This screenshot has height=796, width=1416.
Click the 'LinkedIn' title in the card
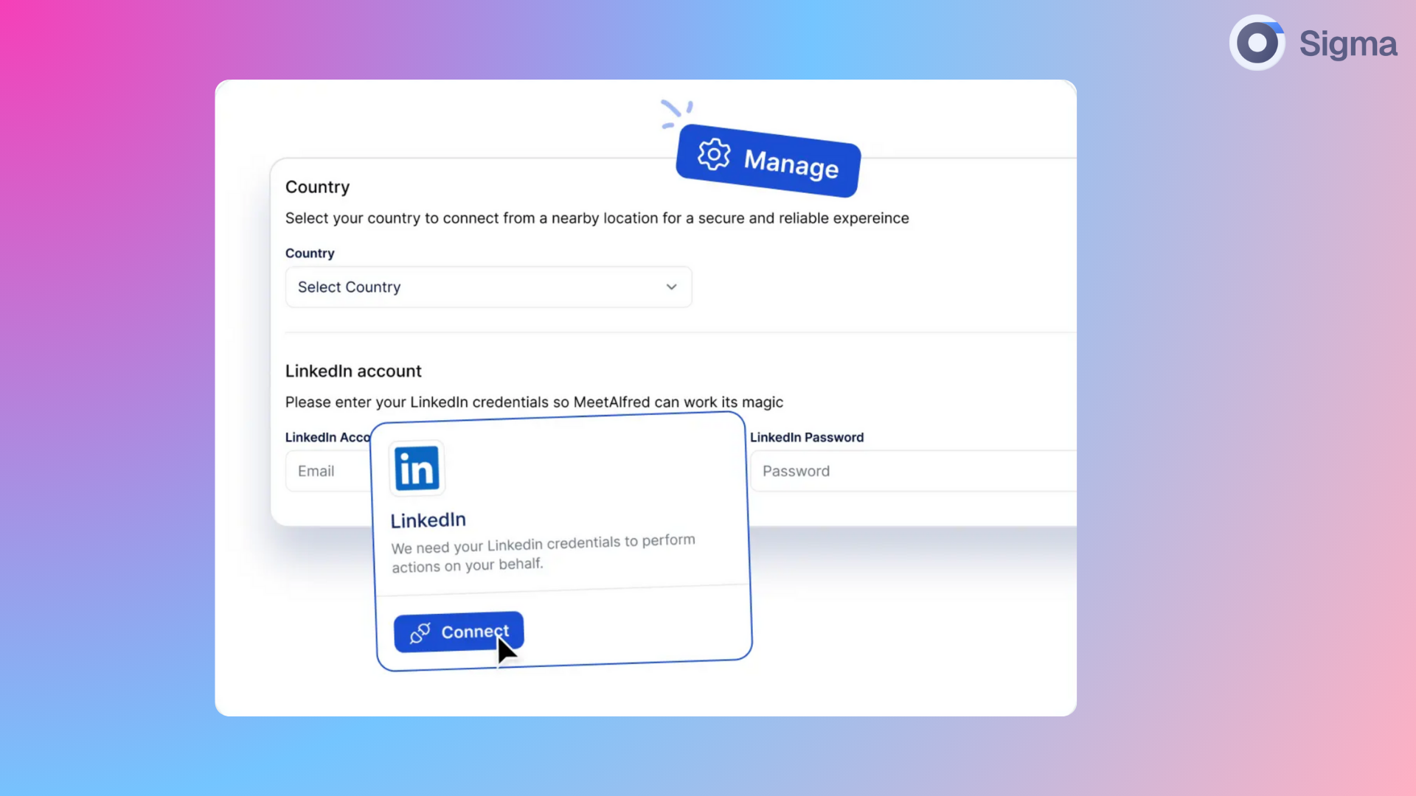428,520
